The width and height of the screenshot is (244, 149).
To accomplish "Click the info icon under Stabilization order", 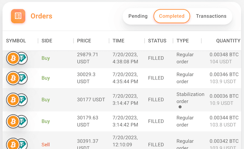I will [180, 107].
